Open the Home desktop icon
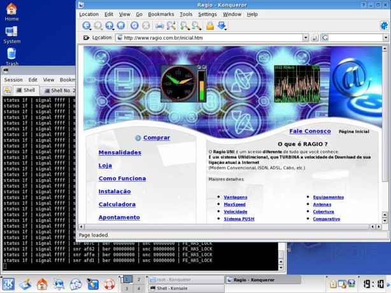Screen dimensions: 391x293 coord(11,12)
